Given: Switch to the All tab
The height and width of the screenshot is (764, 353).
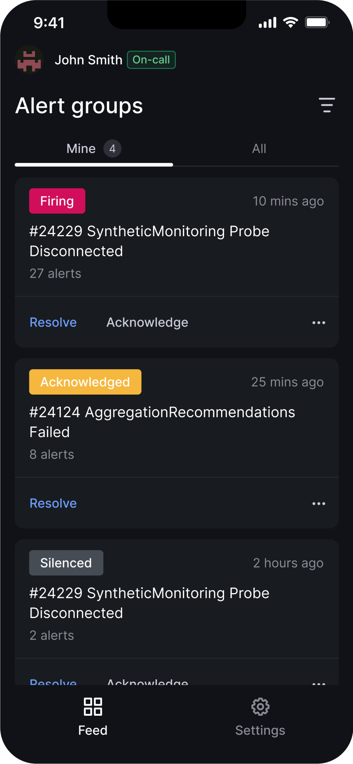Looking at the screenshot, I should coord(259,149).
